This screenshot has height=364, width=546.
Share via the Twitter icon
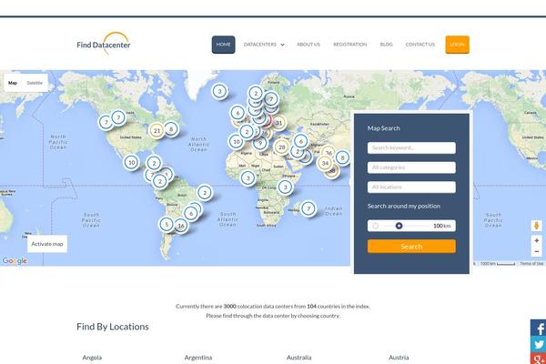pos(539,344)
